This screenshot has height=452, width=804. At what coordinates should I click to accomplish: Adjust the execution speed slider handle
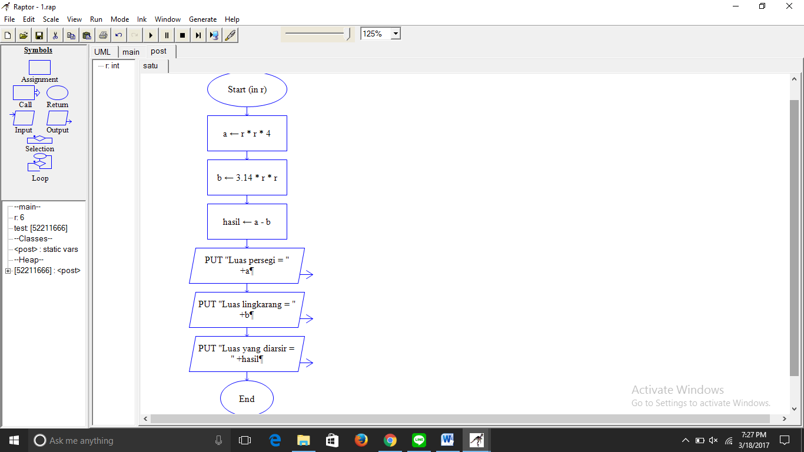348,34
